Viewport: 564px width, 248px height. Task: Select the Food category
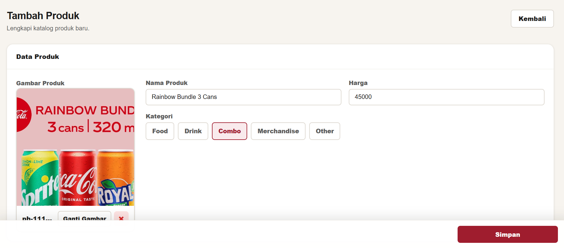coord(160,131)
